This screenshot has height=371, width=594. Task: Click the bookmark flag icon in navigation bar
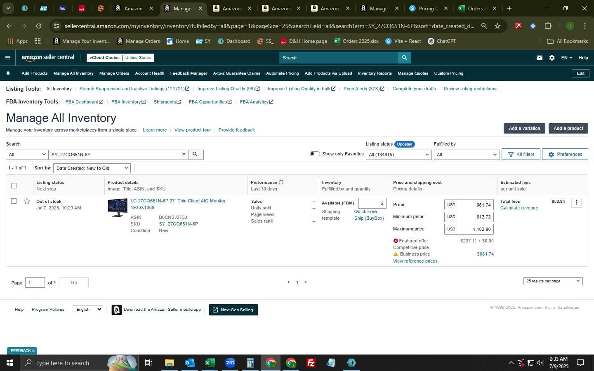tap(8, 73)
